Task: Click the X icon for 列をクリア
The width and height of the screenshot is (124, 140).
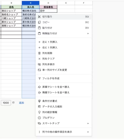Action: click(39, 59)
